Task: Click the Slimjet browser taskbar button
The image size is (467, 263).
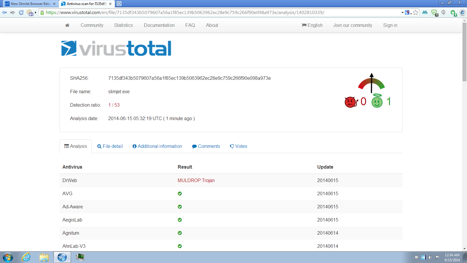Action: [62, 257]
